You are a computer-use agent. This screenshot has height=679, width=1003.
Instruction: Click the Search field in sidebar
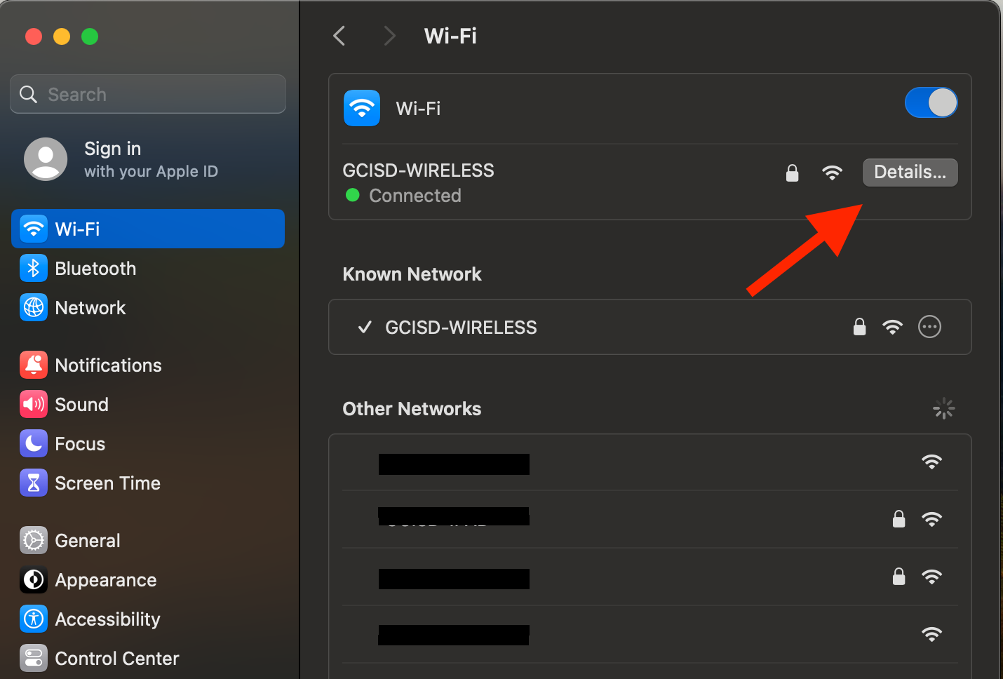tap(148, 94)
